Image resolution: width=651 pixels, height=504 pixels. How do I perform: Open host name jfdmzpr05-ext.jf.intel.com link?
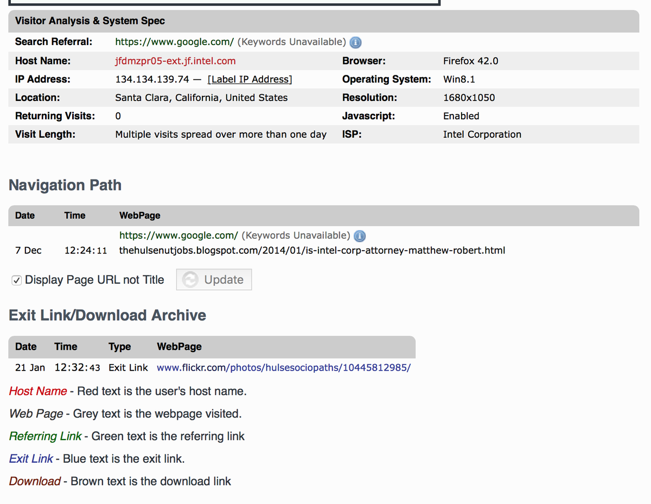click(175, 61)
